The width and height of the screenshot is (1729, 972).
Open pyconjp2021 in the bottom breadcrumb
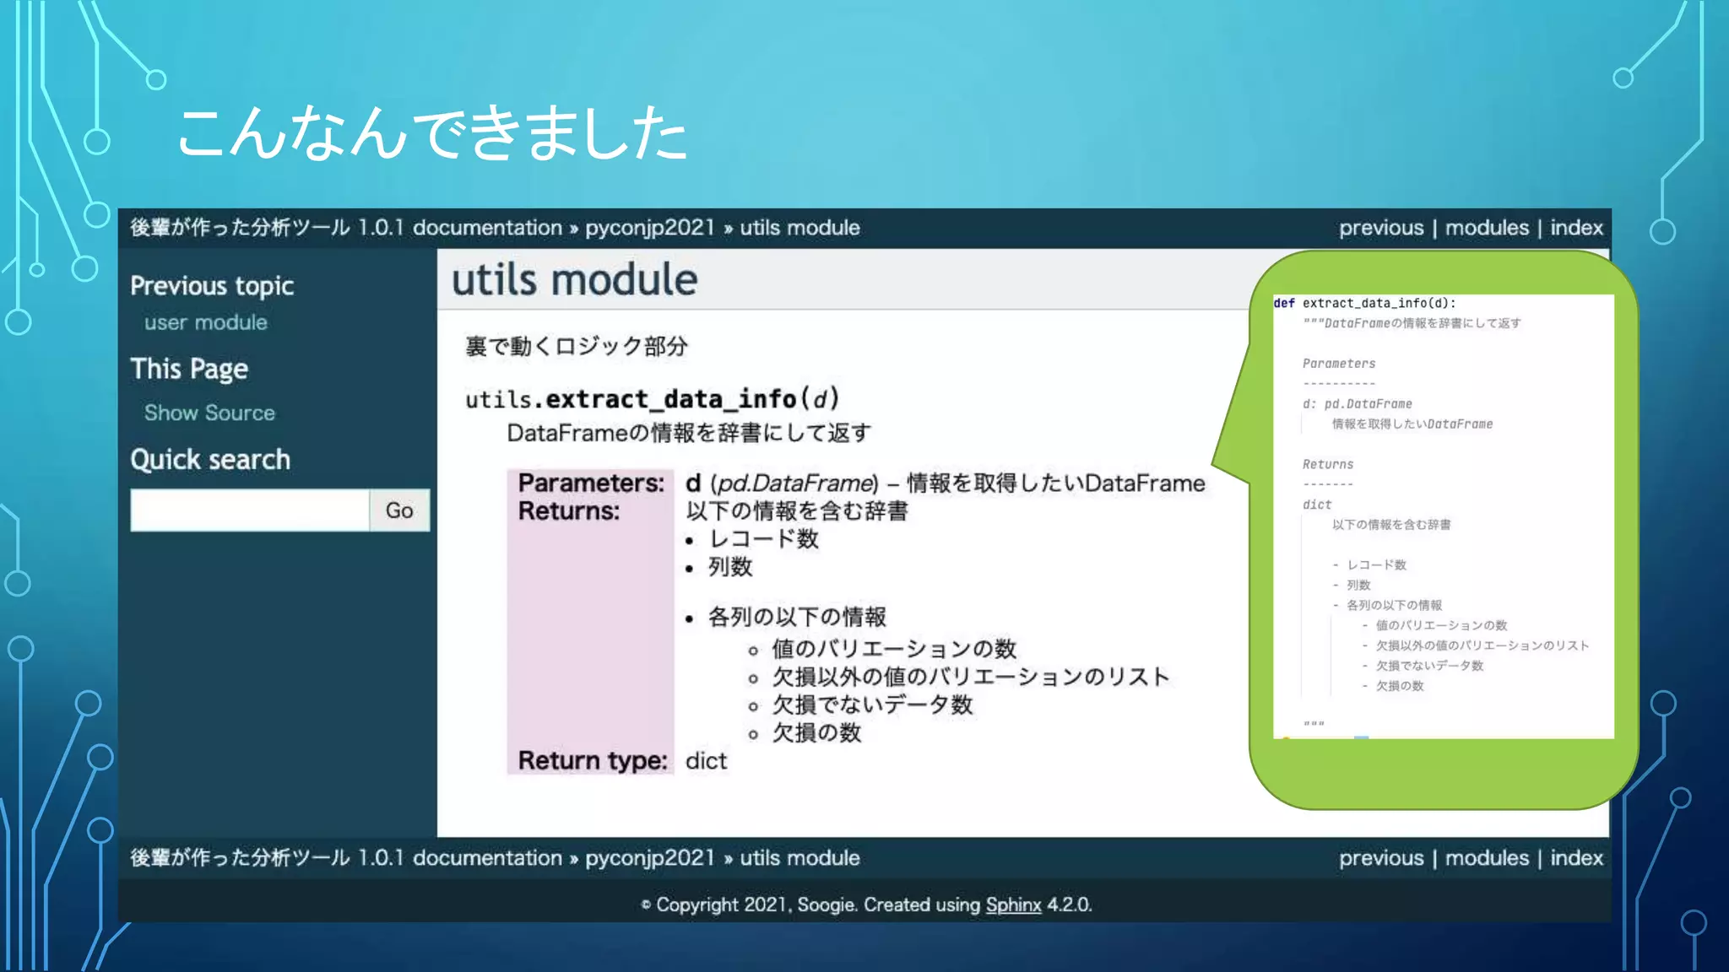tap(650, 858)
